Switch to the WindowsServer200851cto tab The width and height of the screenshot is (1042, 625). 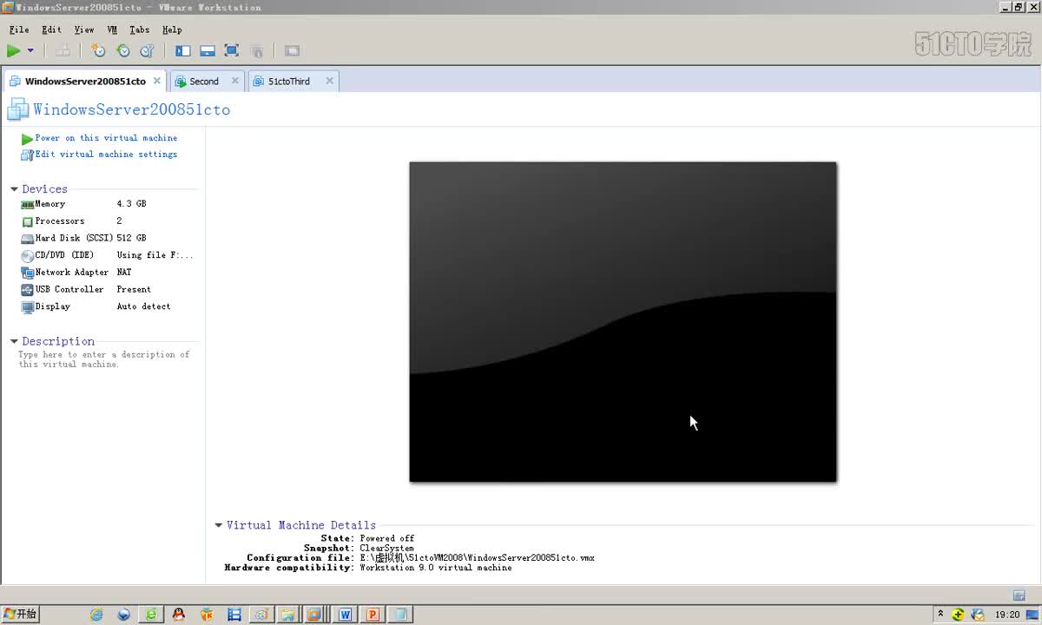click(85, 82)
